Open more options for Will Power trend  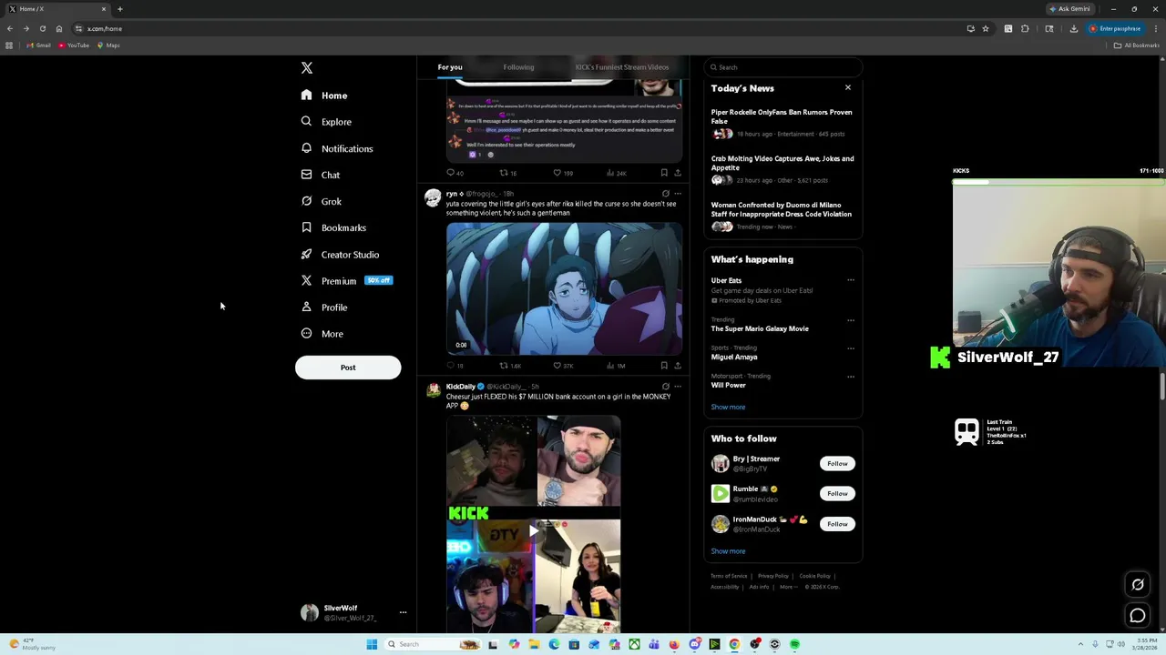tap(851, 377)
